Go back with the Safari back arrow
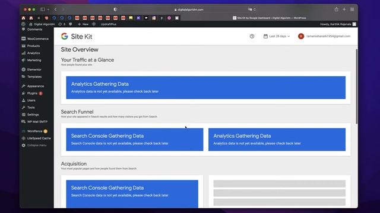The height and width of the screenshot is (213, 380). click(55, 9)
